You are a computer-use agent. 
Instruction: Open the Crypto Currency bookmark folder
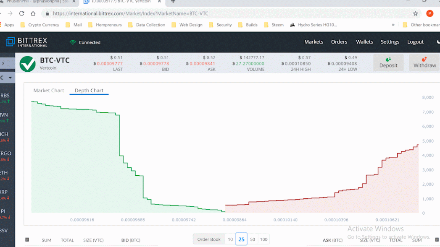pos(40,25)
